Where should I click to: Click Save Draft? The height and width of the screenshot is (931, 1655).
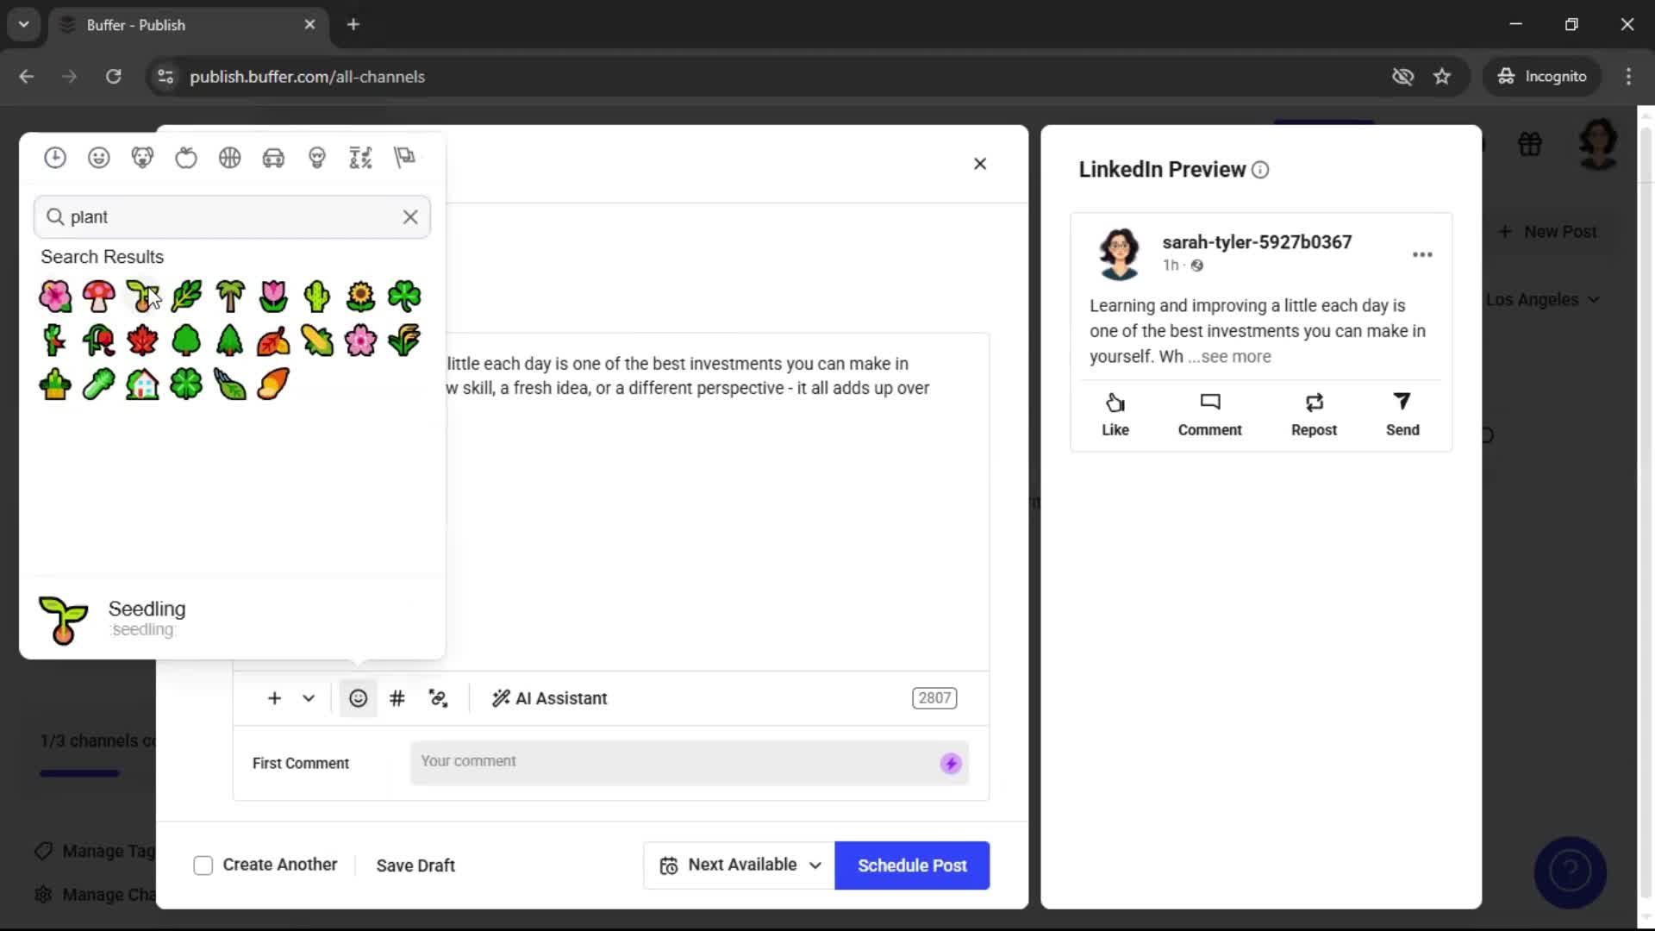(x=415, y=865)
